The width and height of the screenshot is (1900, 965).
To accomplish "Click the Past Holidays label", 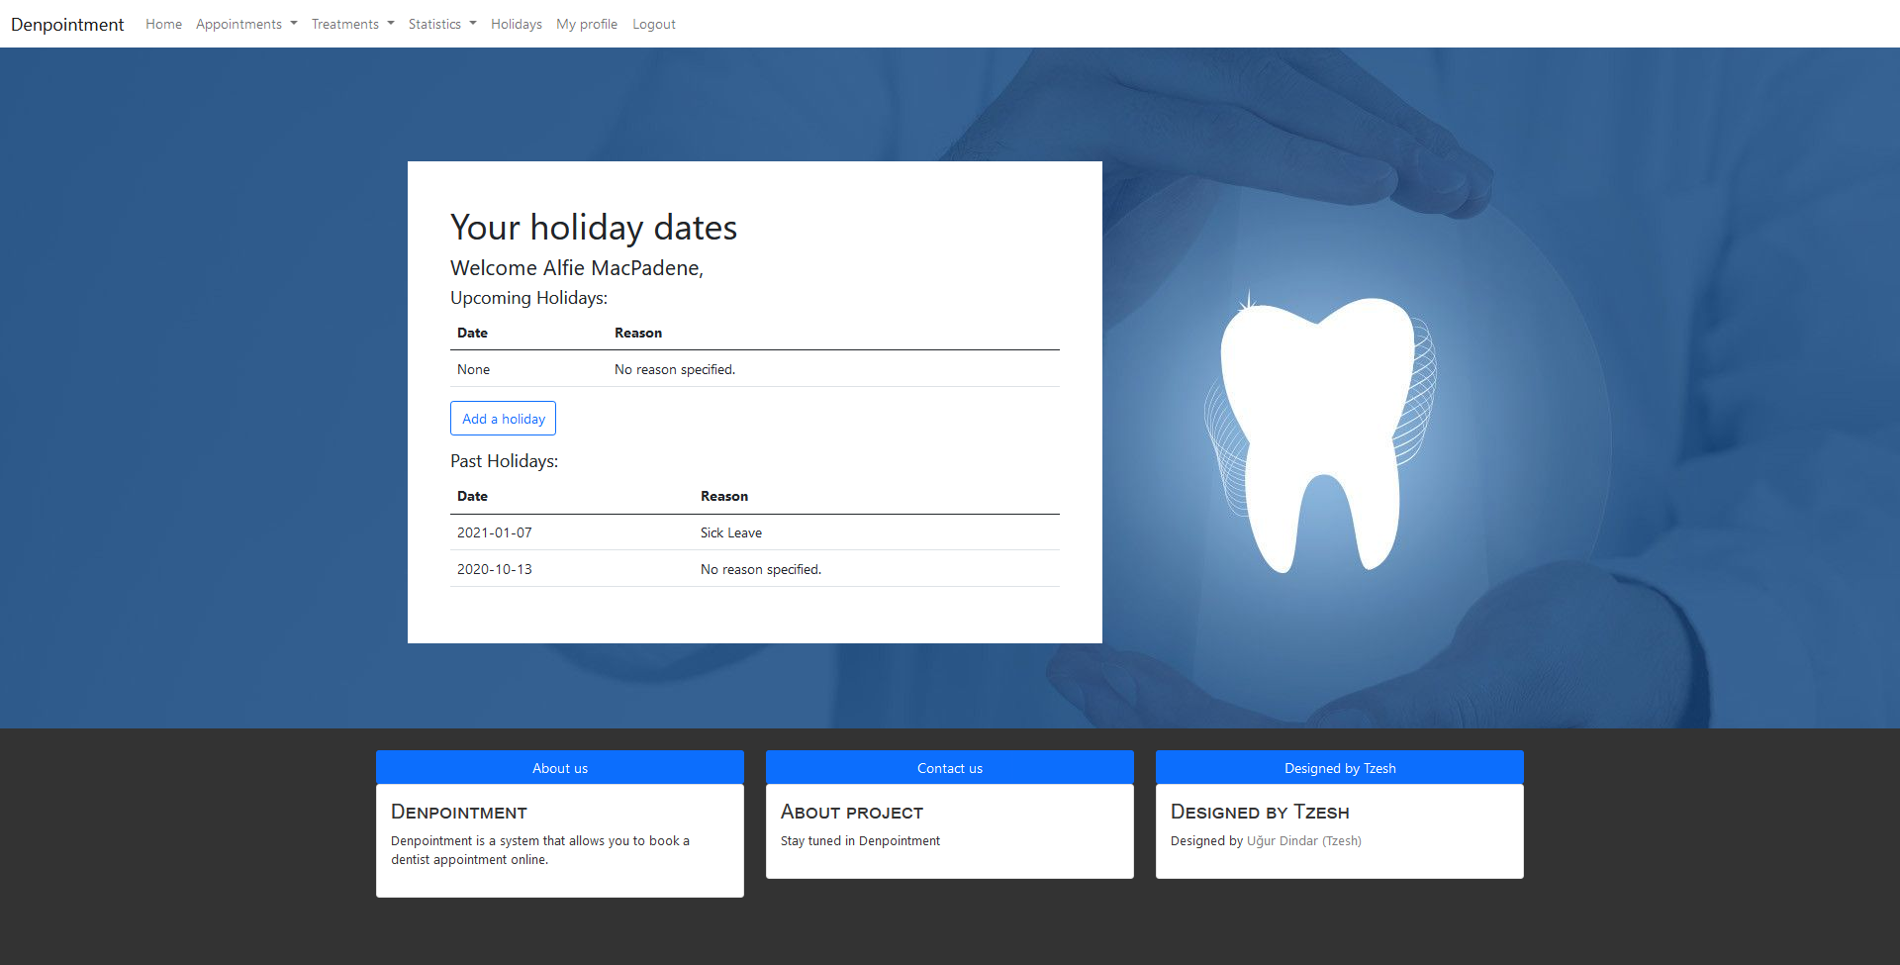I will pos(504,461).
